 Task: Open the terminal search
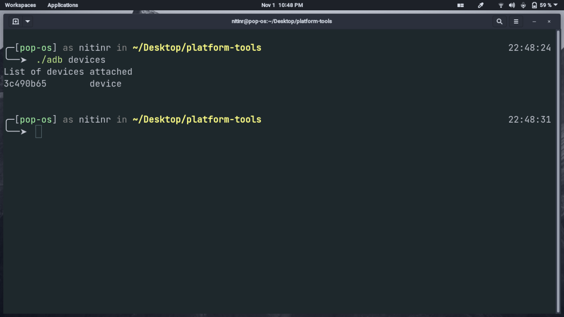(499, 21)
